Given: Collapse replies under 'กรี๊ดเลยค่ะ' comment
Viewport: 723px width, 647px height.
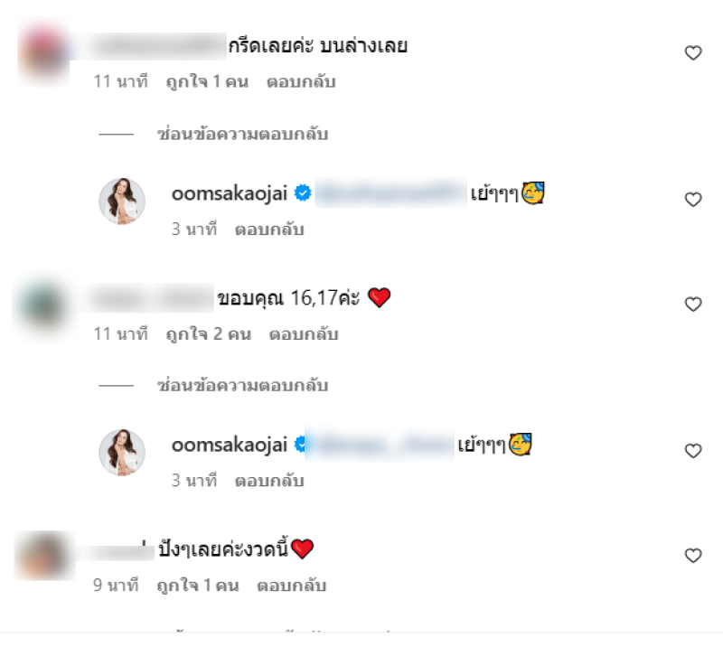Looking at the screenshot, I should (242, 135).
